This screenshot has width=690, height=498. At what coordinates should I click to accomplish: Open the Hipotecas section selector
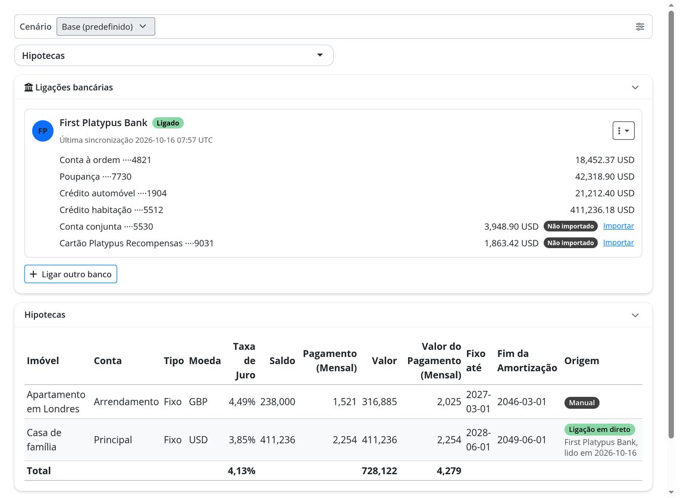pos(174,55)
